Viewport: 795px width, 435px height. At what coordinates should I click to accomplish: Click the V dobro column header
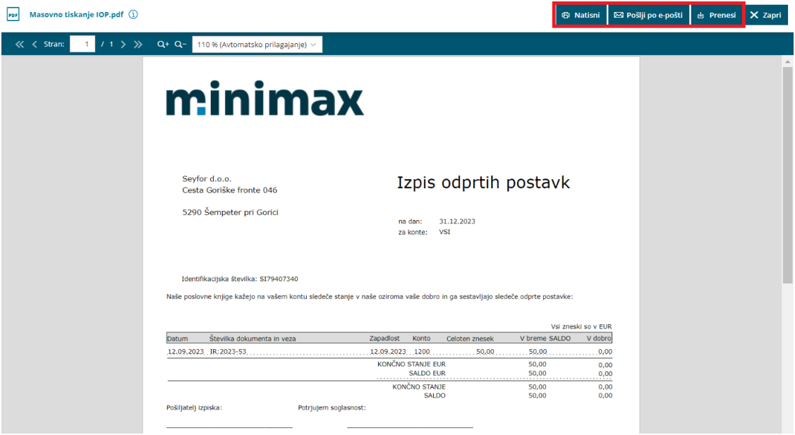coord(599,338)
